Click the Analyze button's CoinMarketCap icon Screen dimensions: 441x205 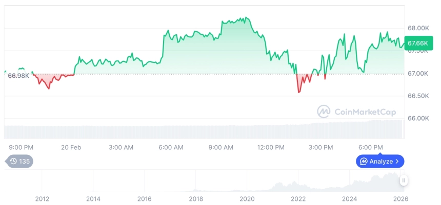pyautogui.click(x=364, y=162)
